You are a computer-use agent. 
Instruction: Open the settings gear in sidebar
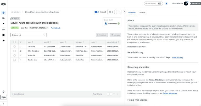tap(3, 92)
